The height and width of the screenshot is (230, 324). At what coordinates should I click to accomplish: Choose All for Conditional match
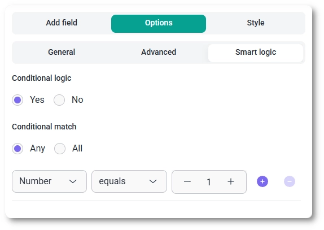pos(60,149)
